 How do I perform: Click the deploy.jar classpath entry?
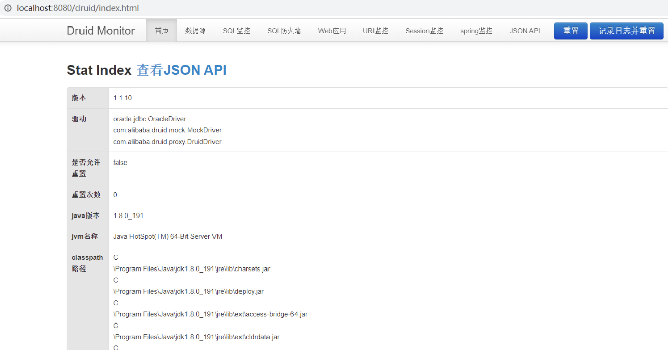189,291
